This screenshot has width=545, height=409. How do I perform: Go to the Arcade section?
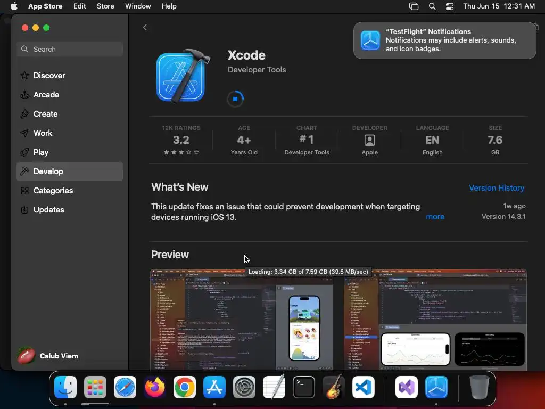[x=70, y=95]
